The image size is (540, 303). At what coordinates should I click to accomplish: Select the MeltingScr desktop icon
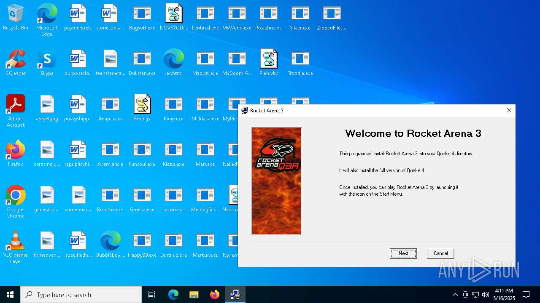click(205, 199)
